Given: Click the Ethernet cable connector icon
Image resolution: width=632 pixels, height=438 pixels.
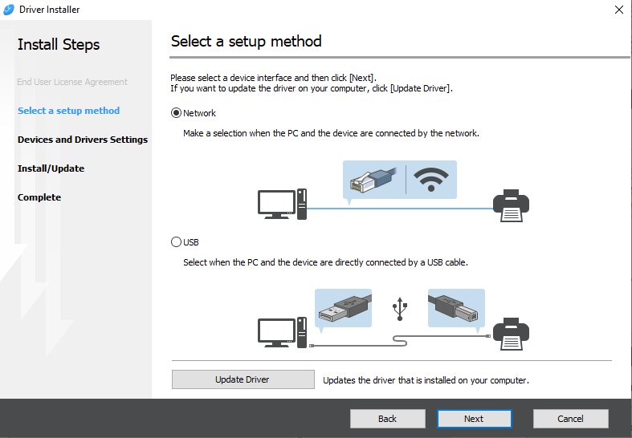Looking at the screenshot, I should coord(373,180).
